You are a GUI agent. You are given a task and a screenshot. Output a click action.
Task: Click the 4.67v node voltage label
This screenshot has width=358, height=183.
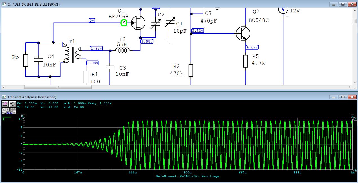[252, 47]
